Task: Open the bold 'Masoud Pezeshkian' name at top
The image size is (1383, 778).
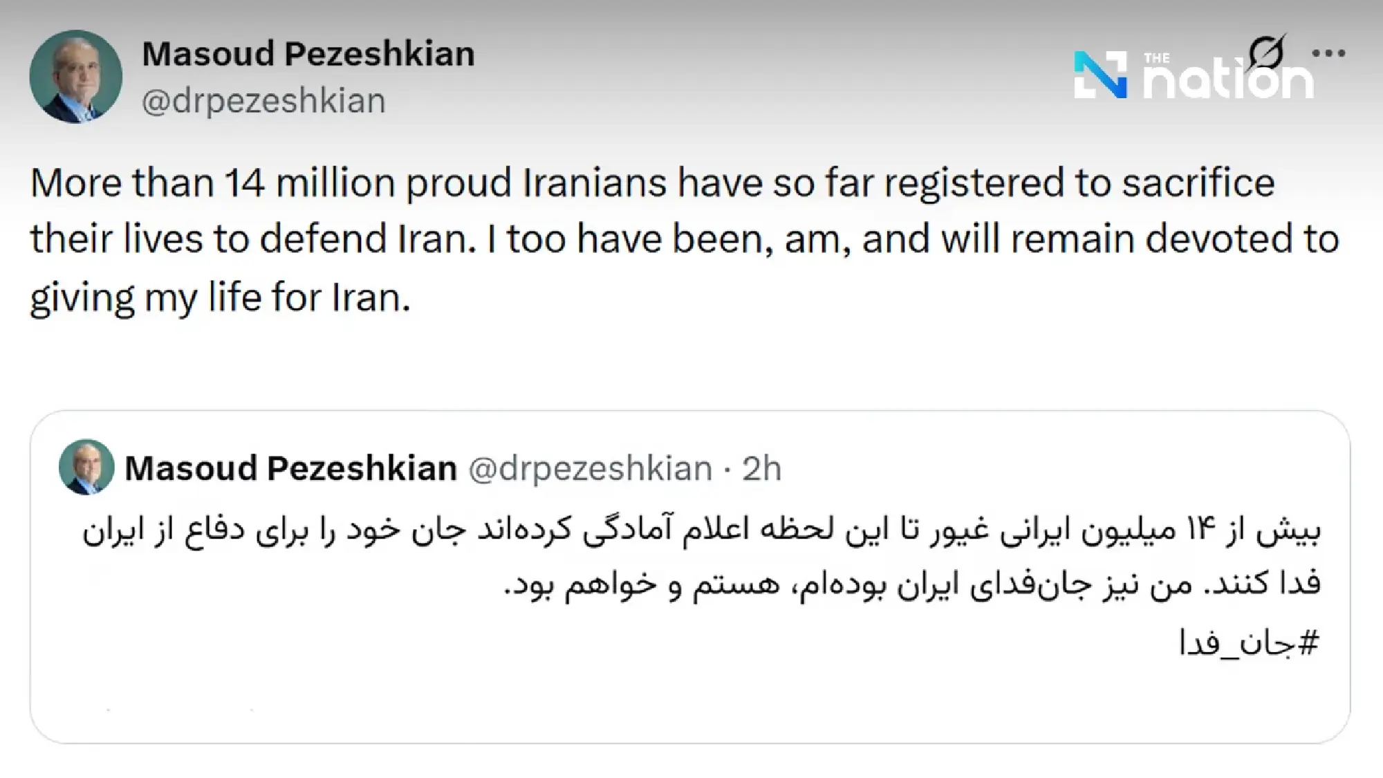Action: pos(308,54)
